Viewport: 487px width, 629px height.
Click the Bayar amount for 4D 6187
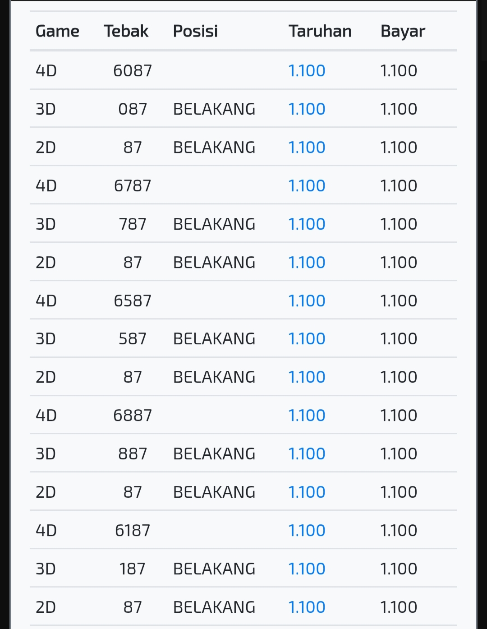tap(399, 531)
